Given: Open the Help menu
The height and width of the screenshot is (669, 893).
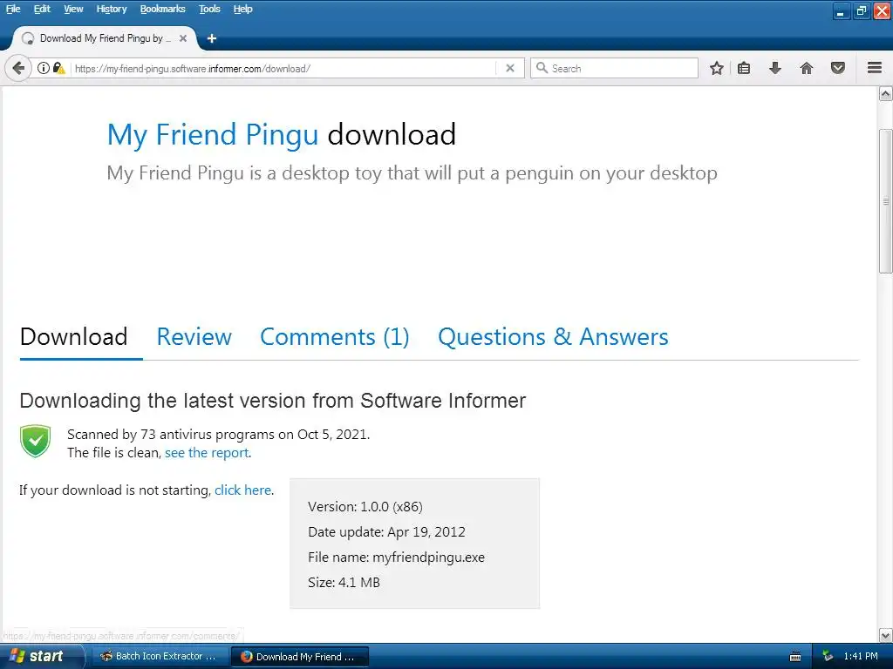Looking at the screenshot, I should click(242, 9).
